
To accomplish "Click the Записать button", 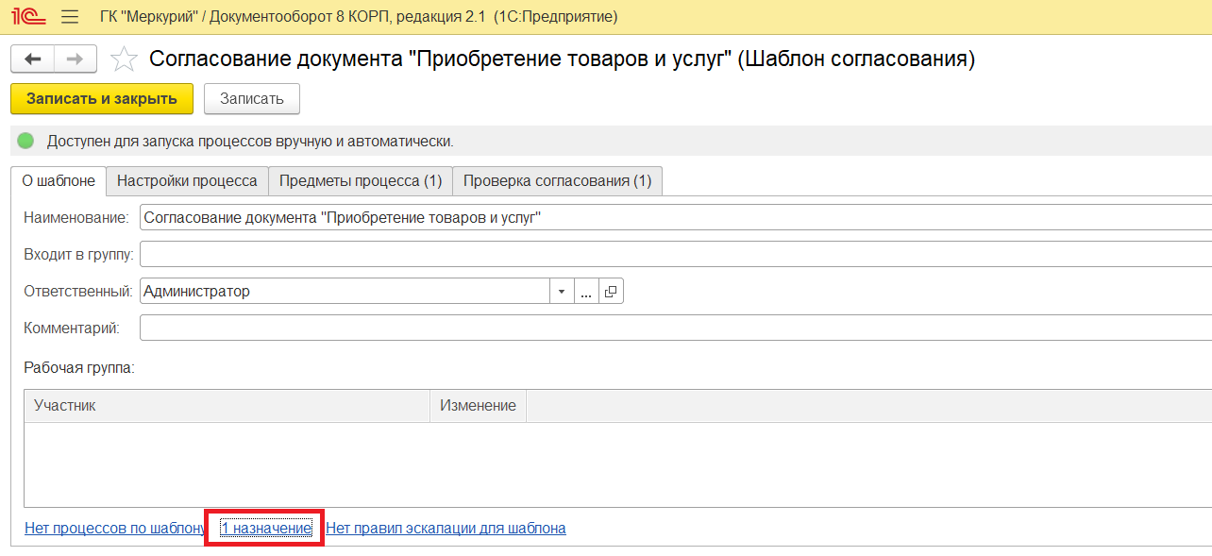I will pos(252,99).
